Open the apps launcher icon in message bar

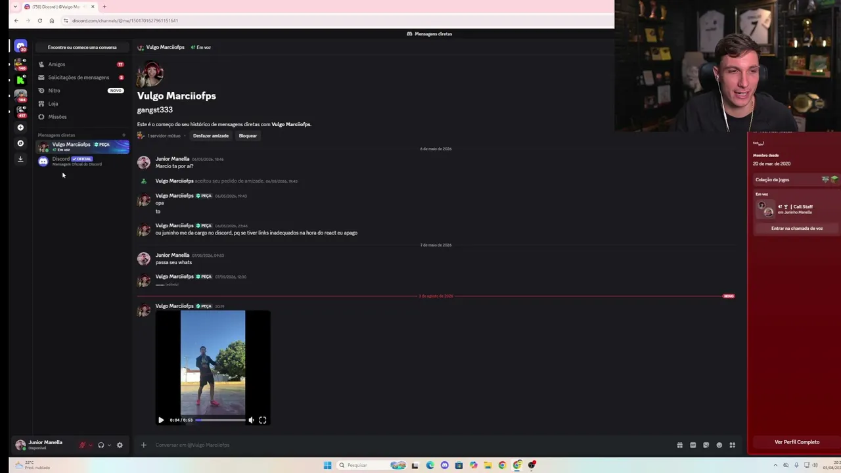[x=733, y=445]
